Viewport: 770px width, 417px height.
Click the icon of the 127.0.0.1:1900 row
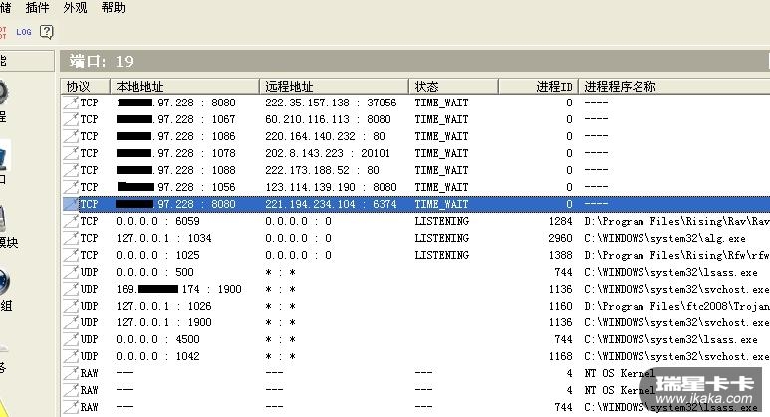tap(71, 322)
